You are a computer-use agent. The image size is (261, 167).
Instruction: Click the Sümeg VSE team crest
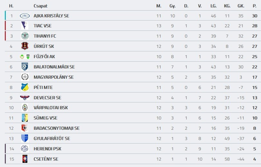tap(25, 118)
